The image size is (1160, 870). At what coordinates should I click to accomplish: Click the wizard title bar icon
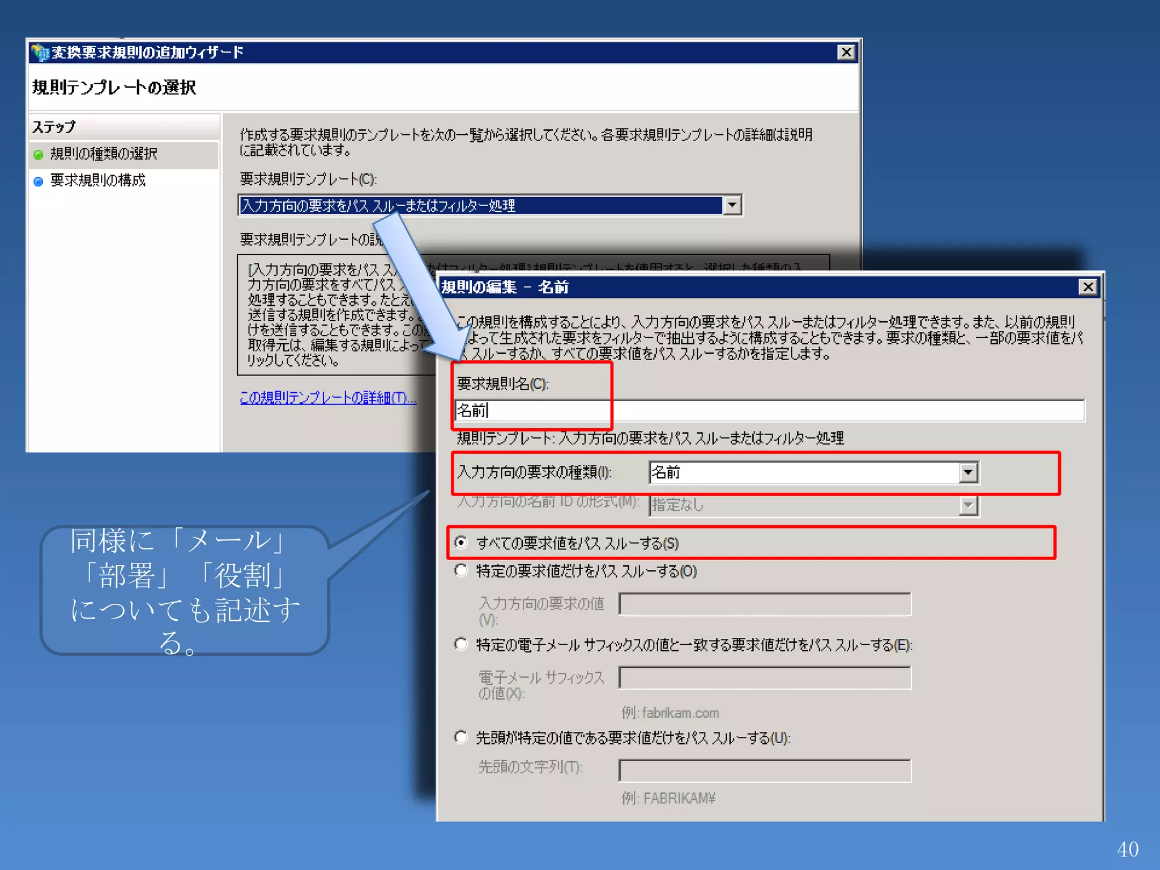40,52
